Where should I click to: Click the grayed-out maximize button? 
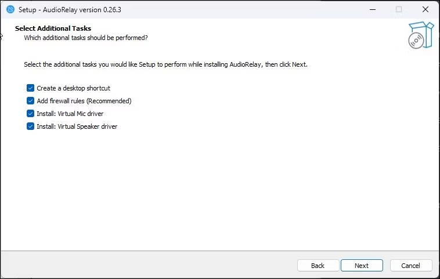(x=399, y=9)
